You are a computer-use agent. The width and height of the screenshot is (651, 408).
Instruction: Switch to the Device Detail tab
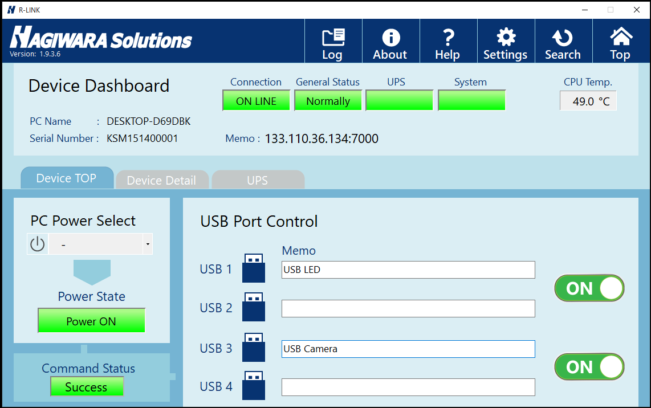162,179
